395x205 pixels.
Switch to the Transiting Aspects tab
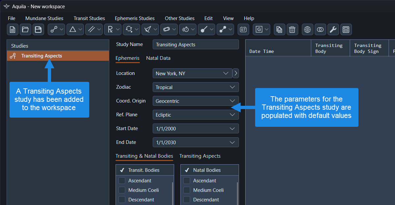pos(200,156)
